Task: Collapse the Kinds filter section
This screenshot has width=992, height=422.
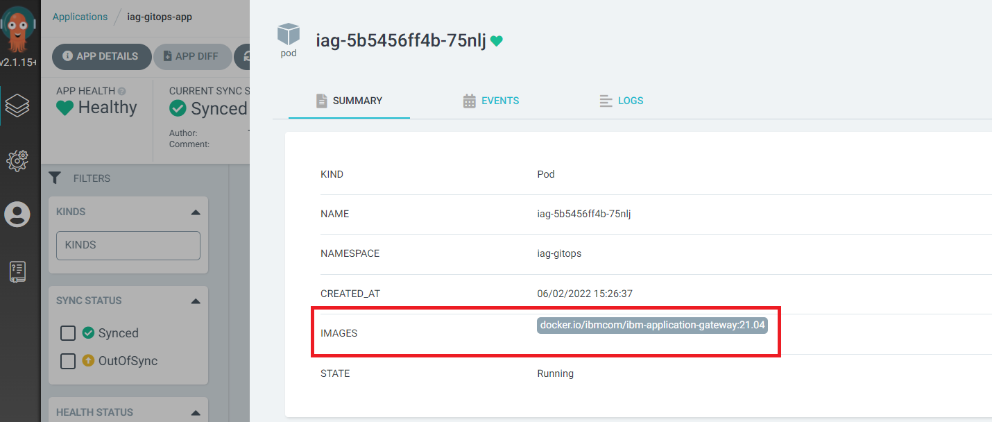Action: [196, 212]
